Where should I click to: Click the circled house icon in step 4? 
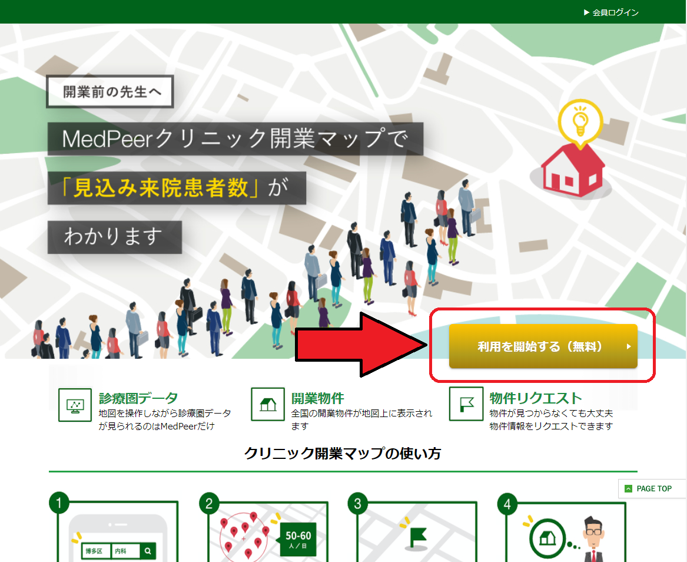coord(547,538)
